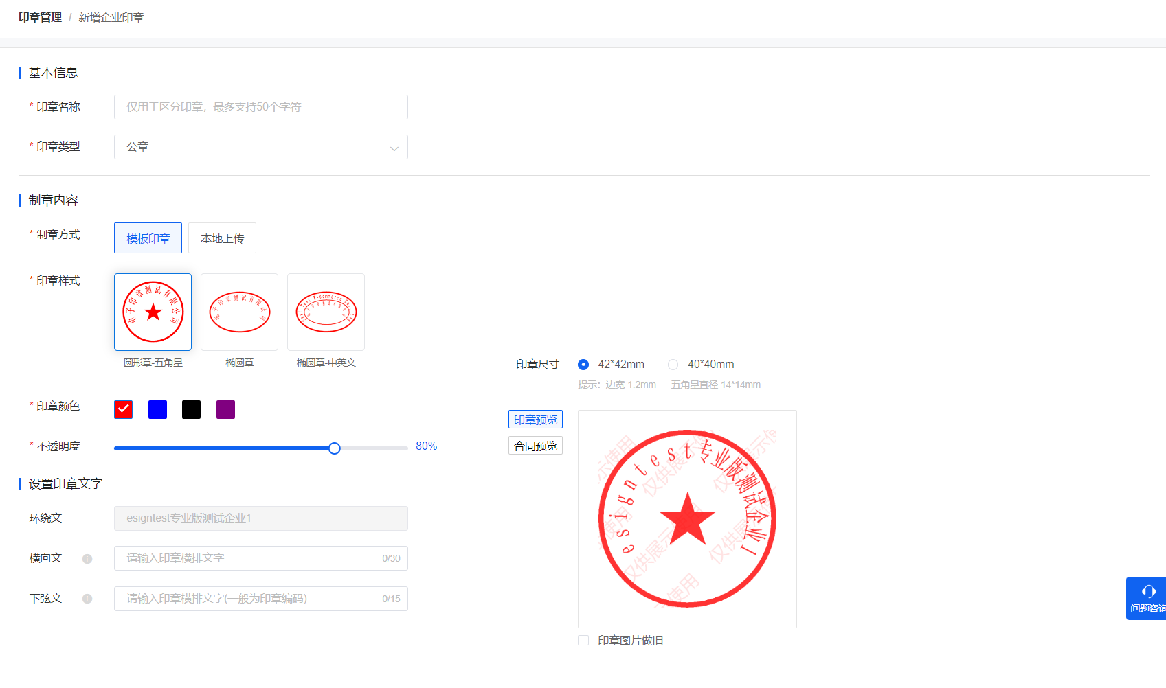Enable 印章图片做旧 checkbox
The image size is (1166, 688).
pyautogui.click(x=583, y=641)
